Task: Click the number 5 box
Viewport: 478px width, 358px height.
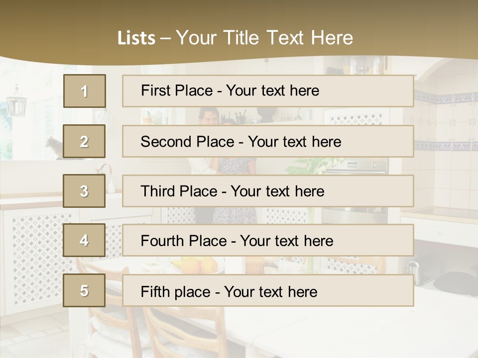Action: pyautogui.click(x=84, y=291)
